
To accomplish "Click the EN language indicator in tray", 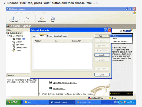I will click(x=115, y=102).
